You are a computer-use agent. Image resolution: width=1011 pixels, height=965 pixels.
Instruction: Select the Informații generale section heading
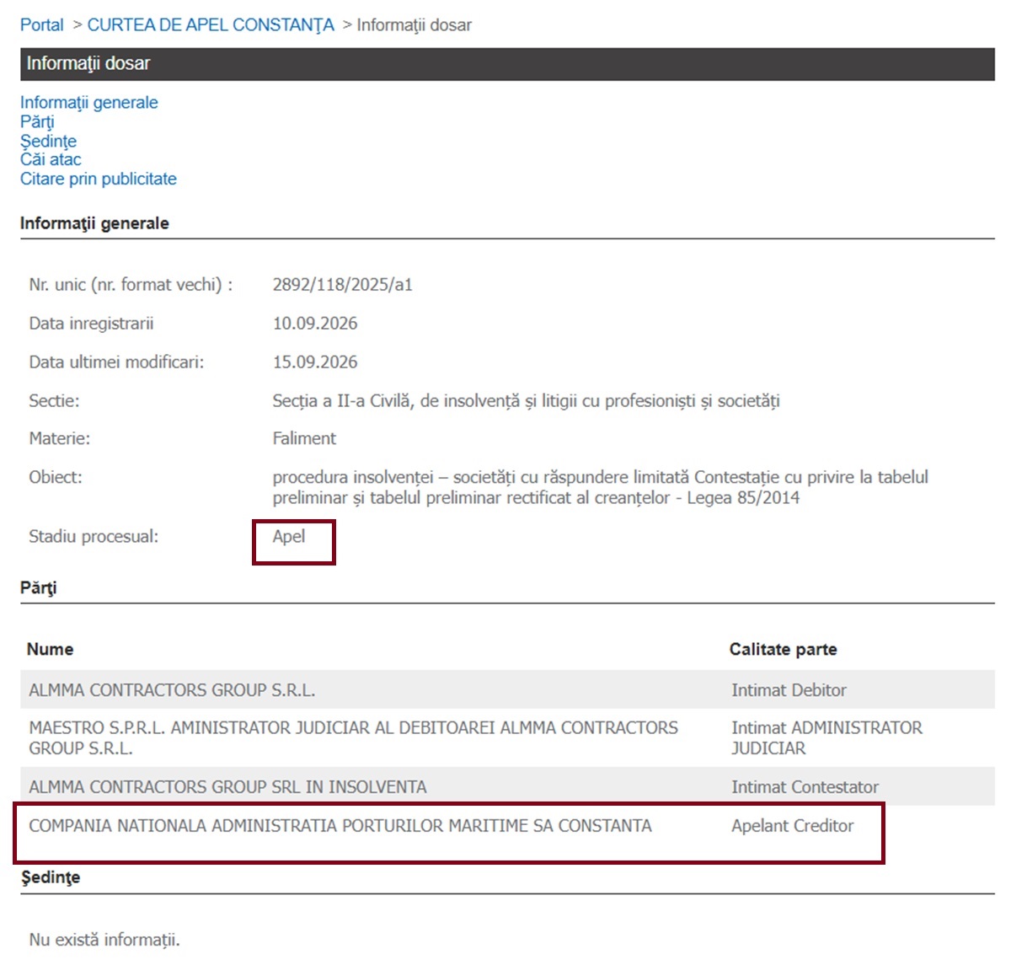point(94,223)
